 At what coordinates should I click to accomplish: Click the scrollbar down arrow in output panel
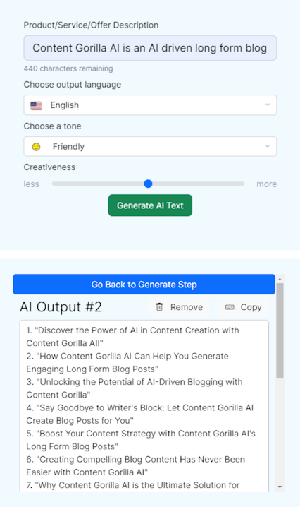click(x=280, y=487)
